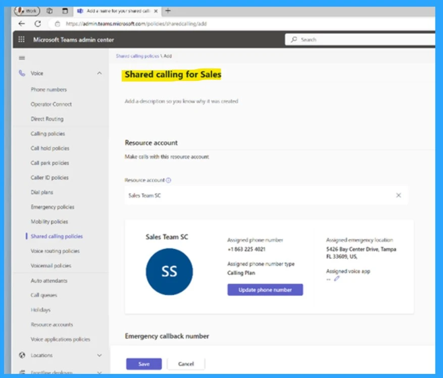Open Holidays page
Screen dimensions: 443x378
40,310
